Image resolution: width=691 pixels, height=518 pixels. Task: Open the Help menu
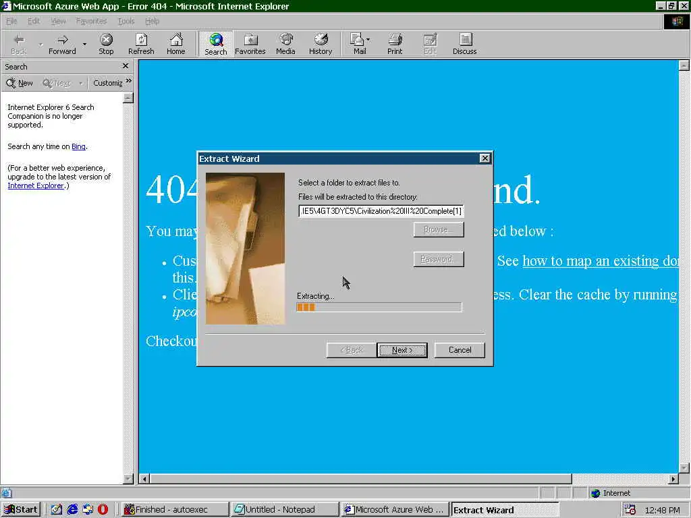[x=152, y=21]
